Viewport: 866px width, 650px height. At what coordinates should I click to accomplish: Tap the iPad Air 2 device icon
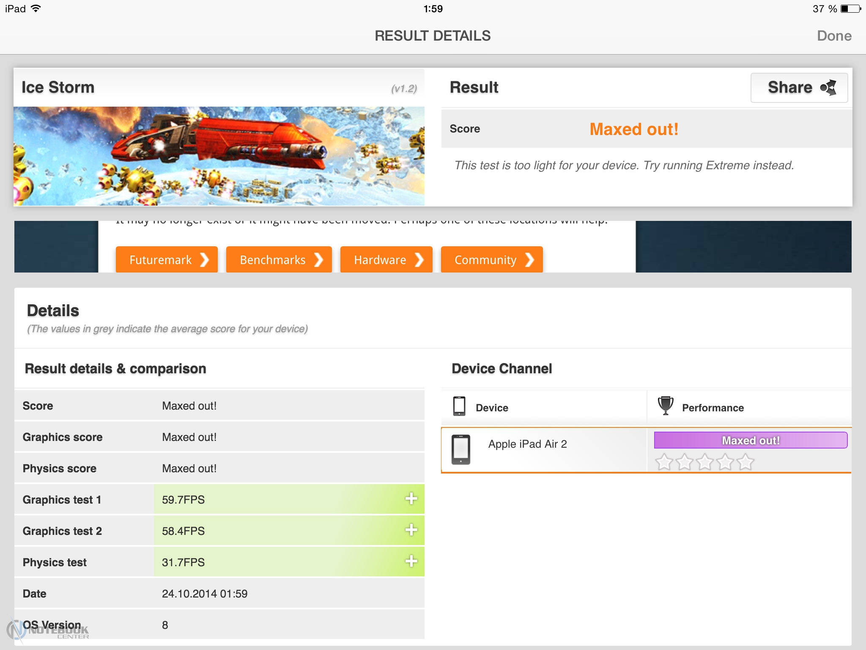pyautogui.click(x=460, y=449)
